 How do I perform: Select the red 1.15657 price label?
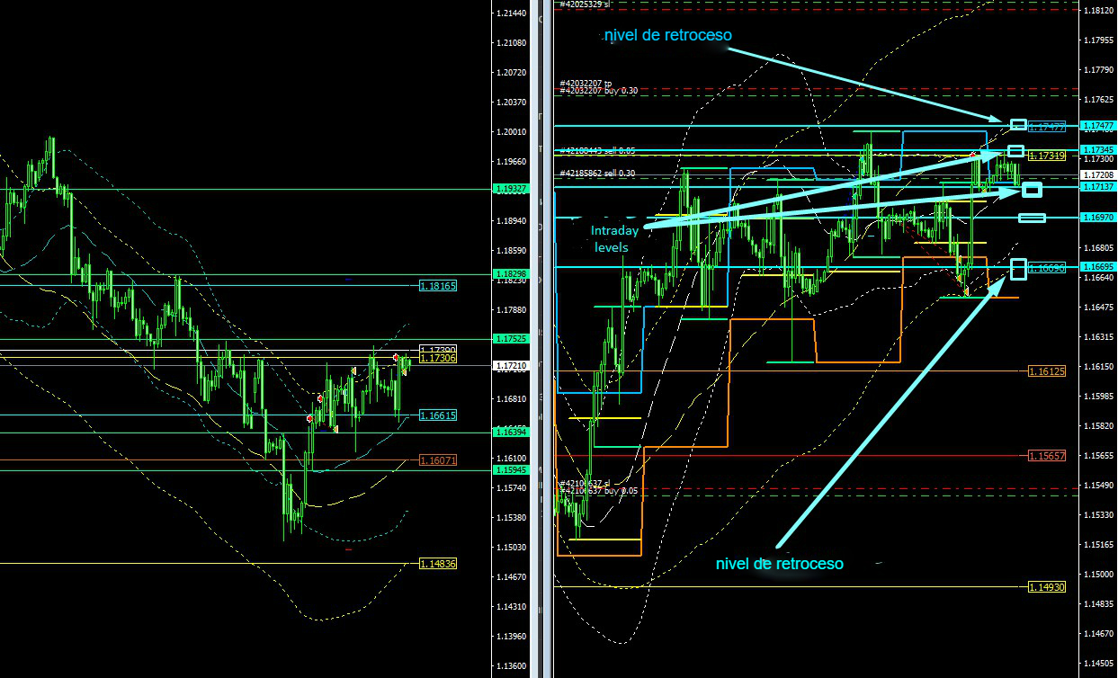1046,456
